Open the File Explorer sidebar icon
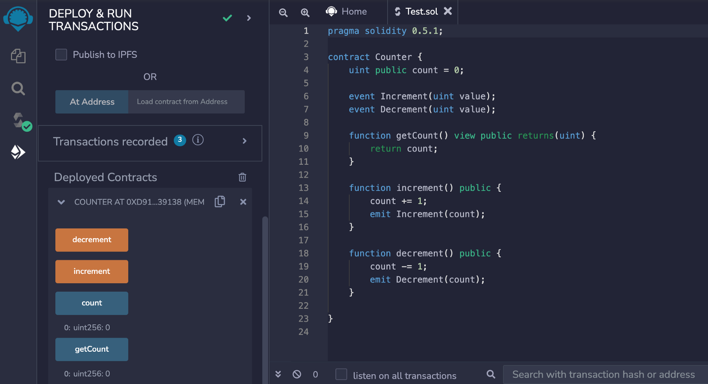The image size is (708, 384). click(18, 56)
